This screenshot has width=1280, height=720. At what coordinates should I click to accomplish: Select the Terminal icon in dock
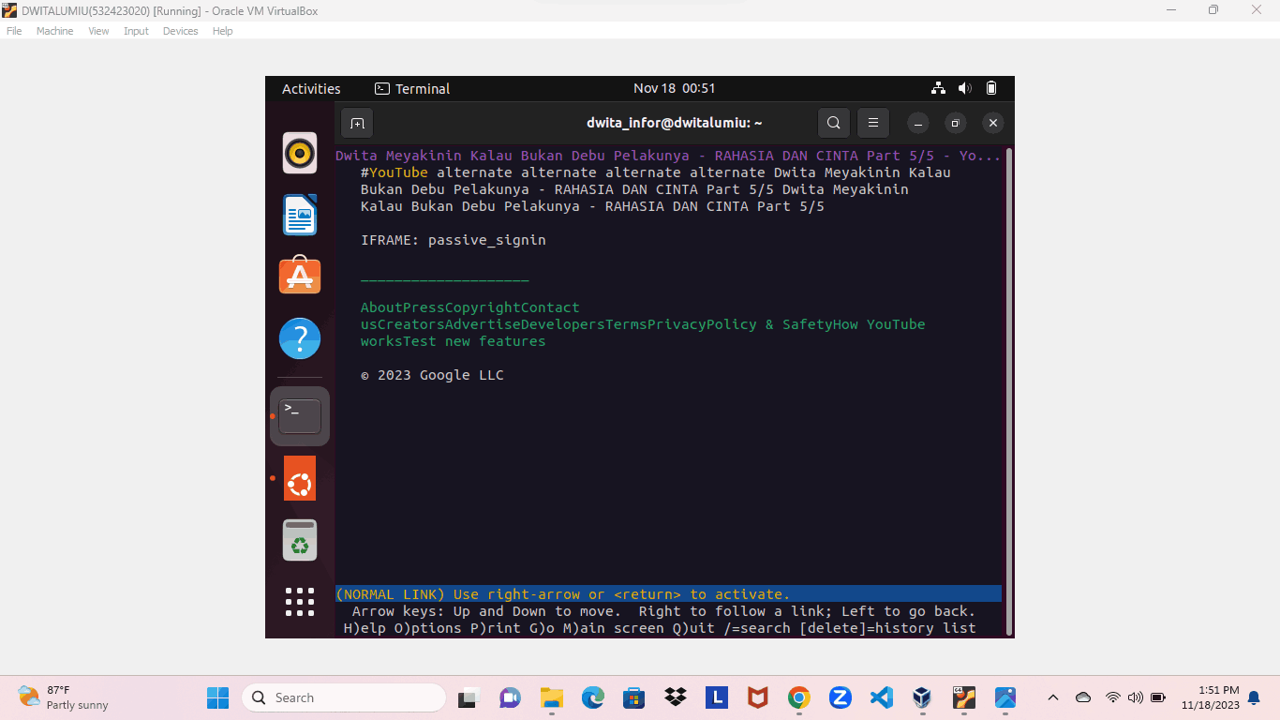click(300, 416)
